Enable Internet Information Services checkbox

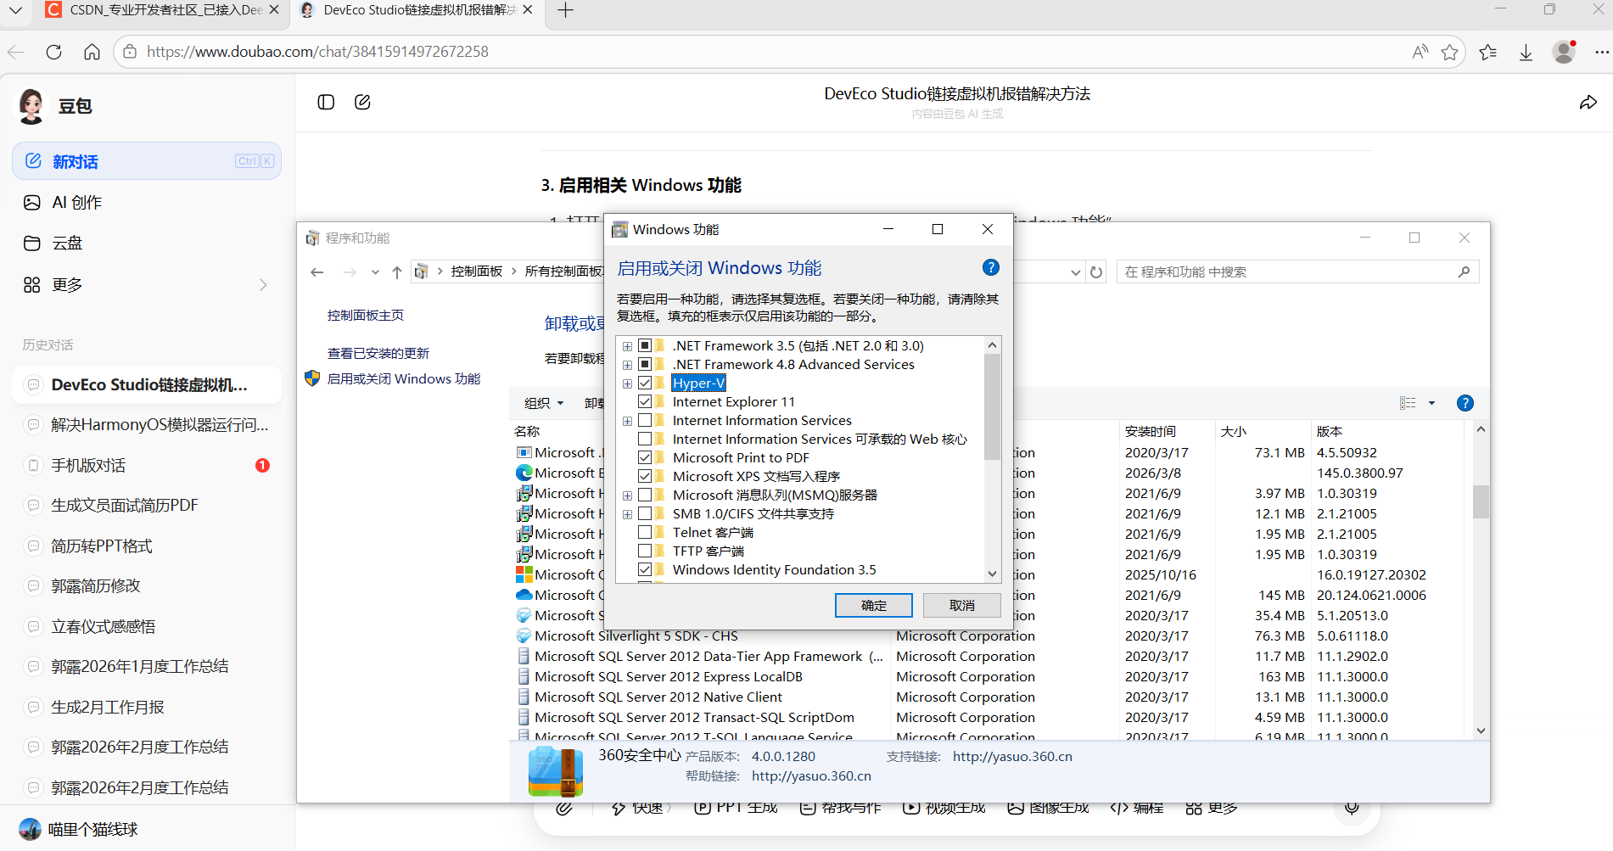tap(645, 420)
